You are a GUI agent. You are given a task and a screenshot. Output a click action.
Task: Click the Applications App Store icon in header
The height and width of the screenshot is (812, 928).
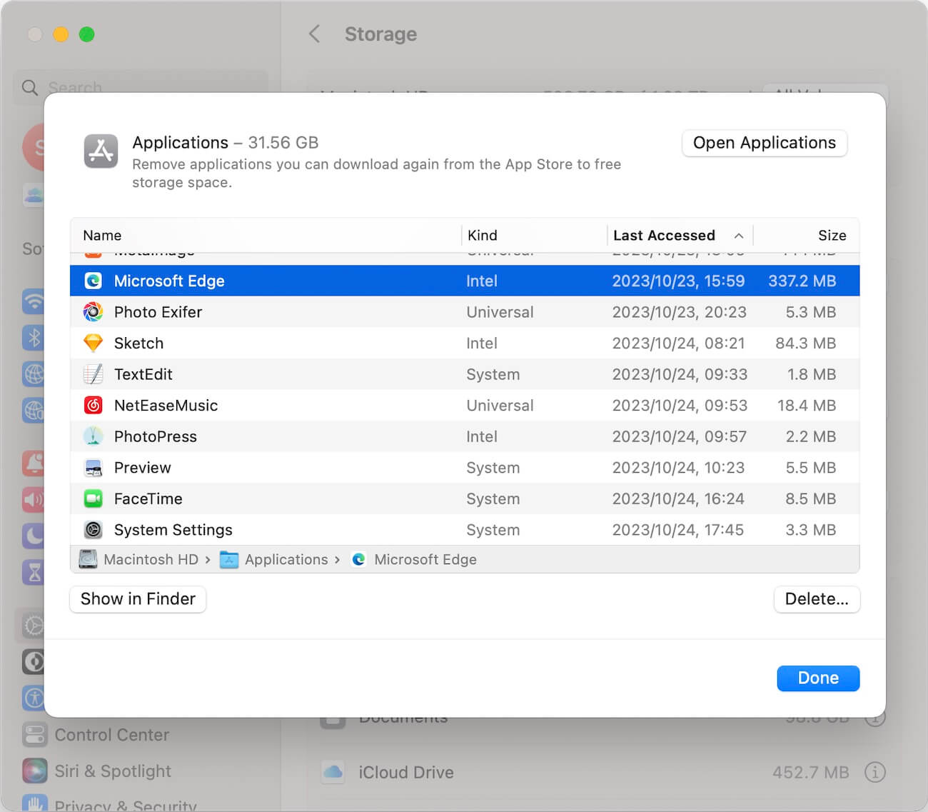click(x=101, y=151)
